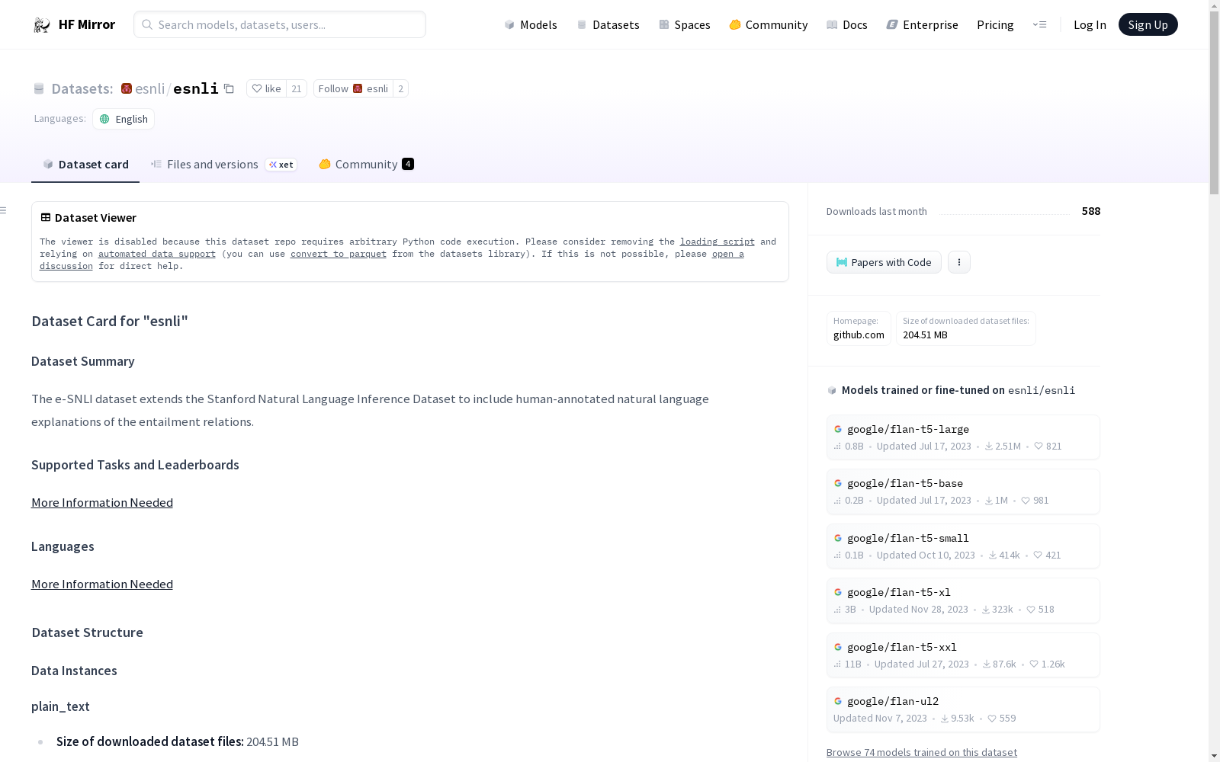Expand the left table-of-contents sidebar icon

pos(4,210)
